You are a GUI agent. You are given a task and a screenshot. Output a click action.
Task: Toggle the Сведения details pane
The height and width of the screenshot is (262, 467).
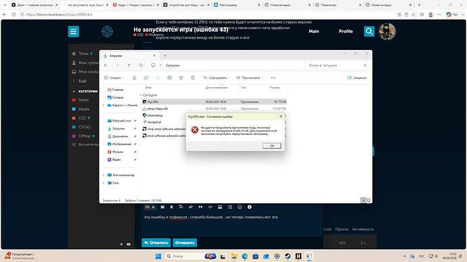(357, 78)
